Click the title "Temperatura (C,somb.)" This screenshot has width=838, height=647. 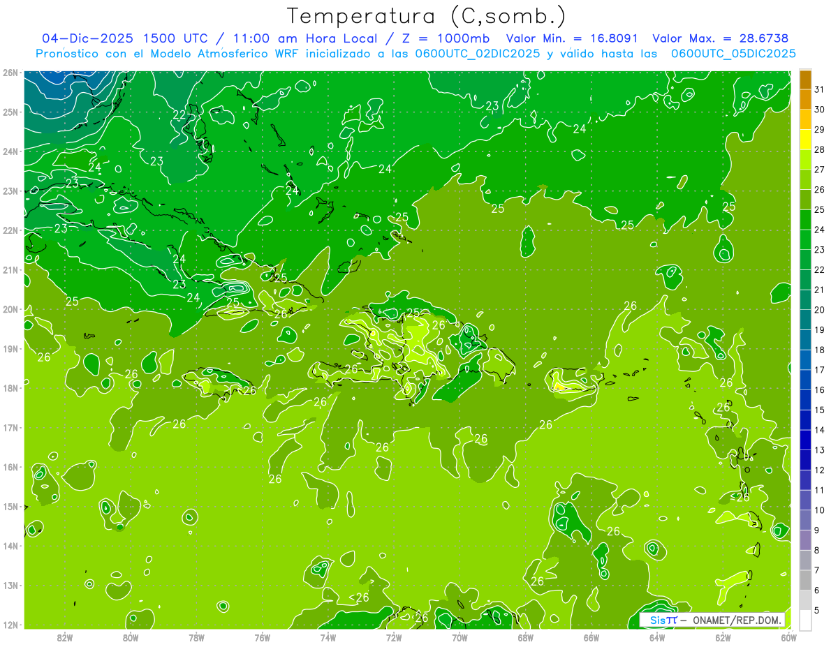[x=426, y=16]
